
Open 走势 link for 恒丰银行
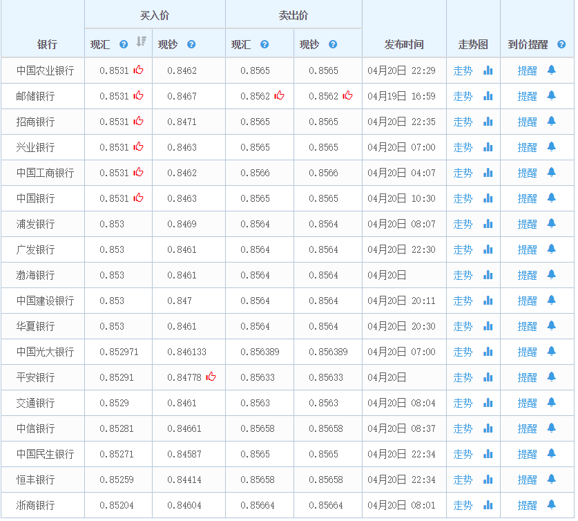[463, 480]
